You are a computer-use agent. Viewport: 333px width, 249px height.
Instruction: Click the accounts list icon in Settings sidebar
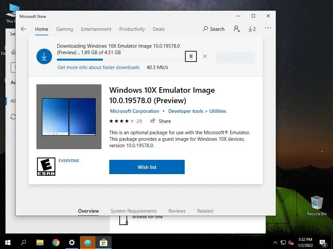(x=13, y=101)
